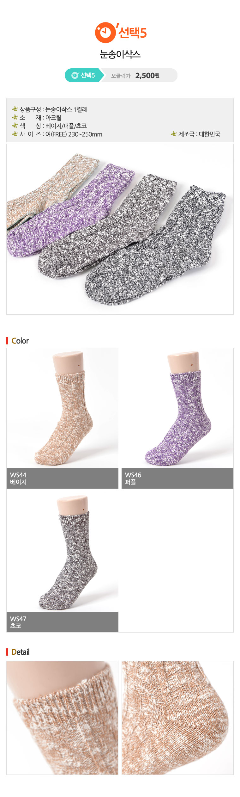Click the star bullet beside 색상
The width and height of the screenshot is (240, 797).
15,126
